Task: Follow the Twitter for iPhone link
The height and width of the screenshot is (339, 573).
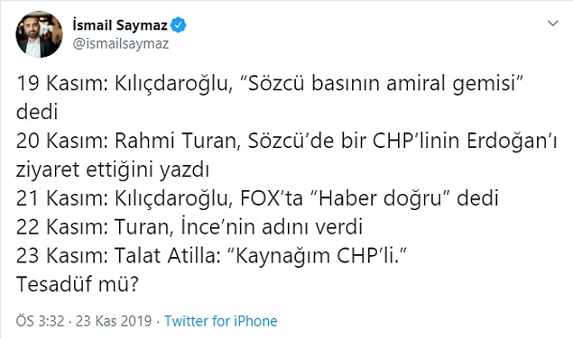Action: pyautogui.click(x=221, y=321)
